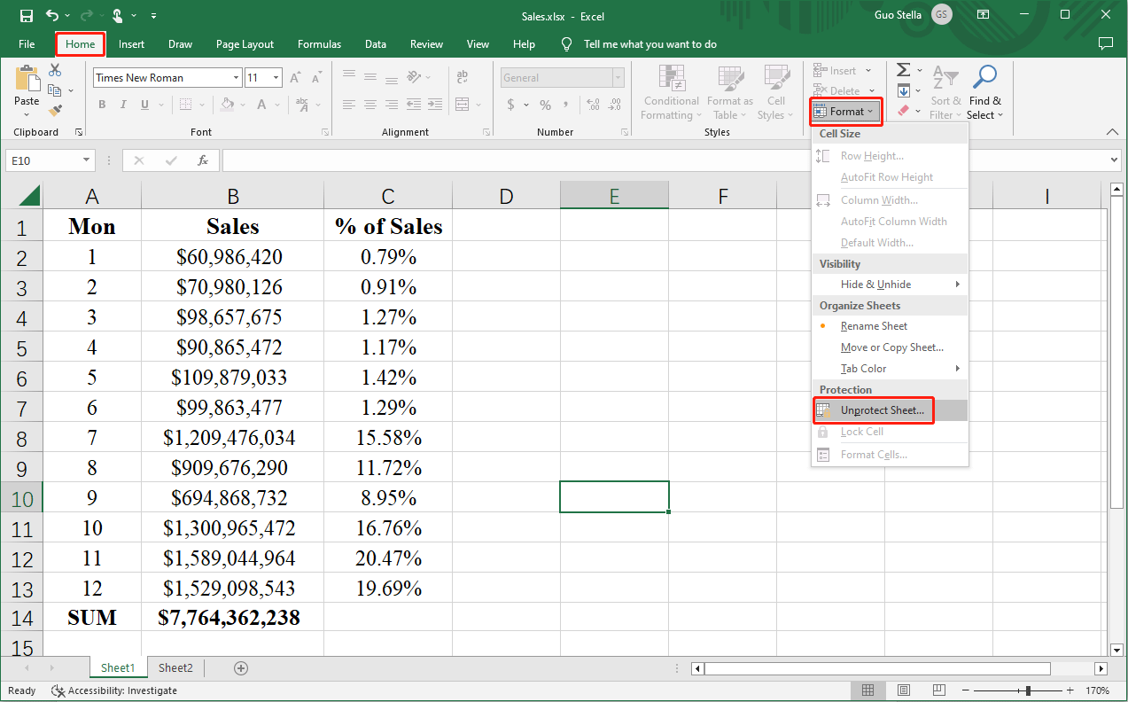Click the Fill down arrow icon
Viewport: 1128px width, 702px height.
903,90
